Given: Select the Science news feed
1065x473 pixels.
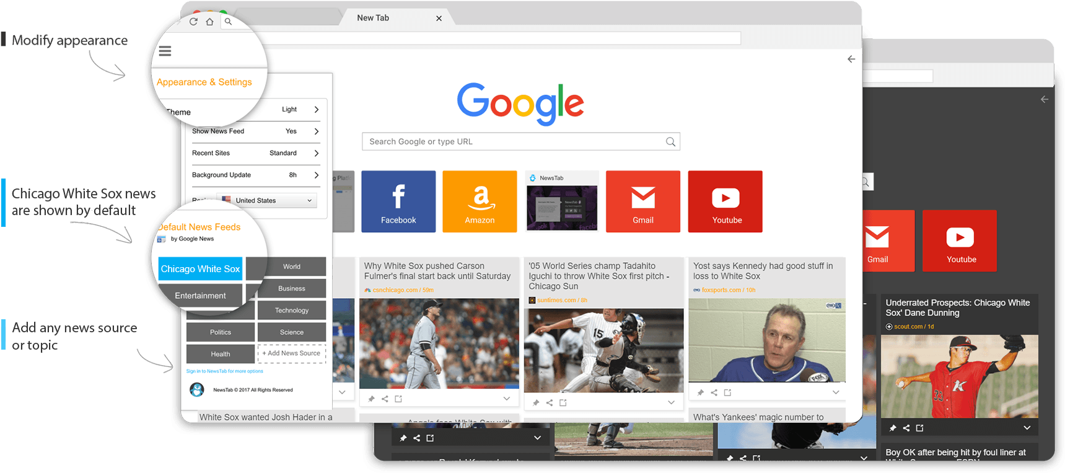Looking at the screenshot, I should (292, 332).
